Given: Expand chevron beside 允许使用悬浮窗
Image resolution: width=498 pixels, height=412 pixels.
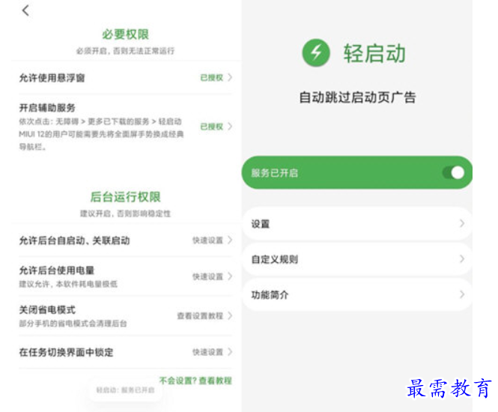Looking at the screenshot, I should pyautogui.click(x=230, y=77).
